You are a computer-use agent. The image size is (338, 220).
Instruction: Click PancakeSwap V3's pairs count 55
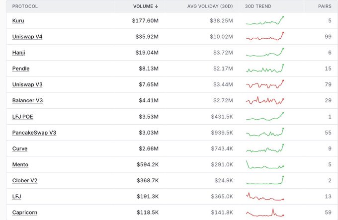328,133
